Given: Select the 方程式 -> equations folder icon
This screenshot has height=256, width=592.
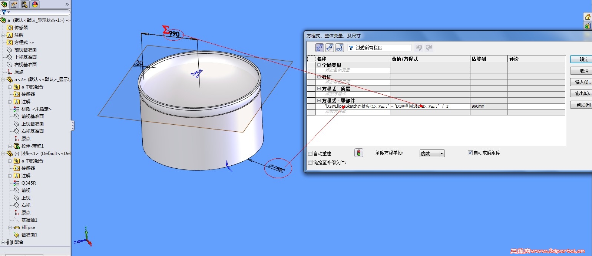Looking at the screenshot, I should 10,43.
